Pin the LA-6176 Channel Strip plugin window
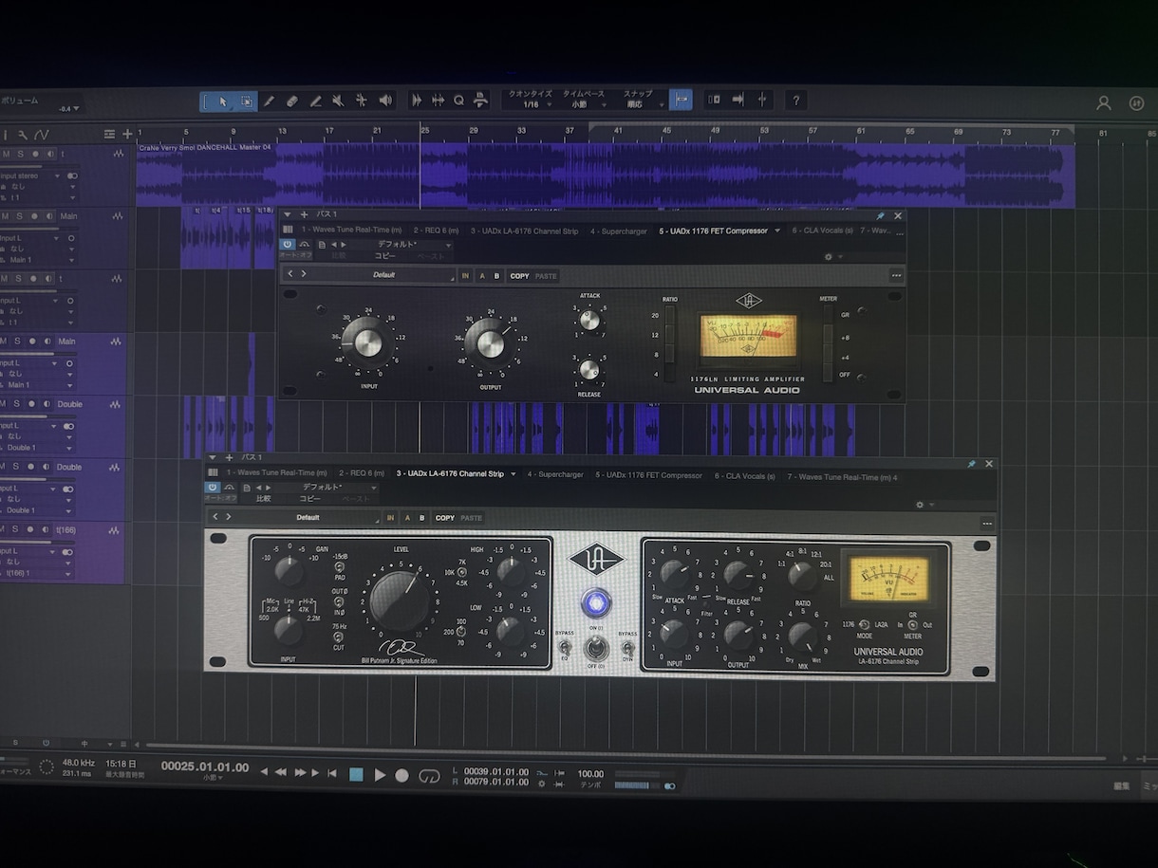Image resolution: width=1158 pixels, height=868 pixels. (x=971, y=464)
